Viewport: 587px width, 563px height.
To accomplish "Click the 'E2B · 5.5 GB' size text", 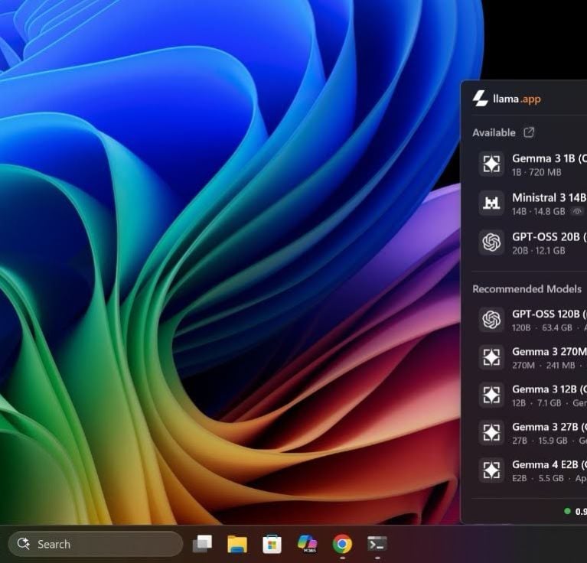I will point(537,478).
